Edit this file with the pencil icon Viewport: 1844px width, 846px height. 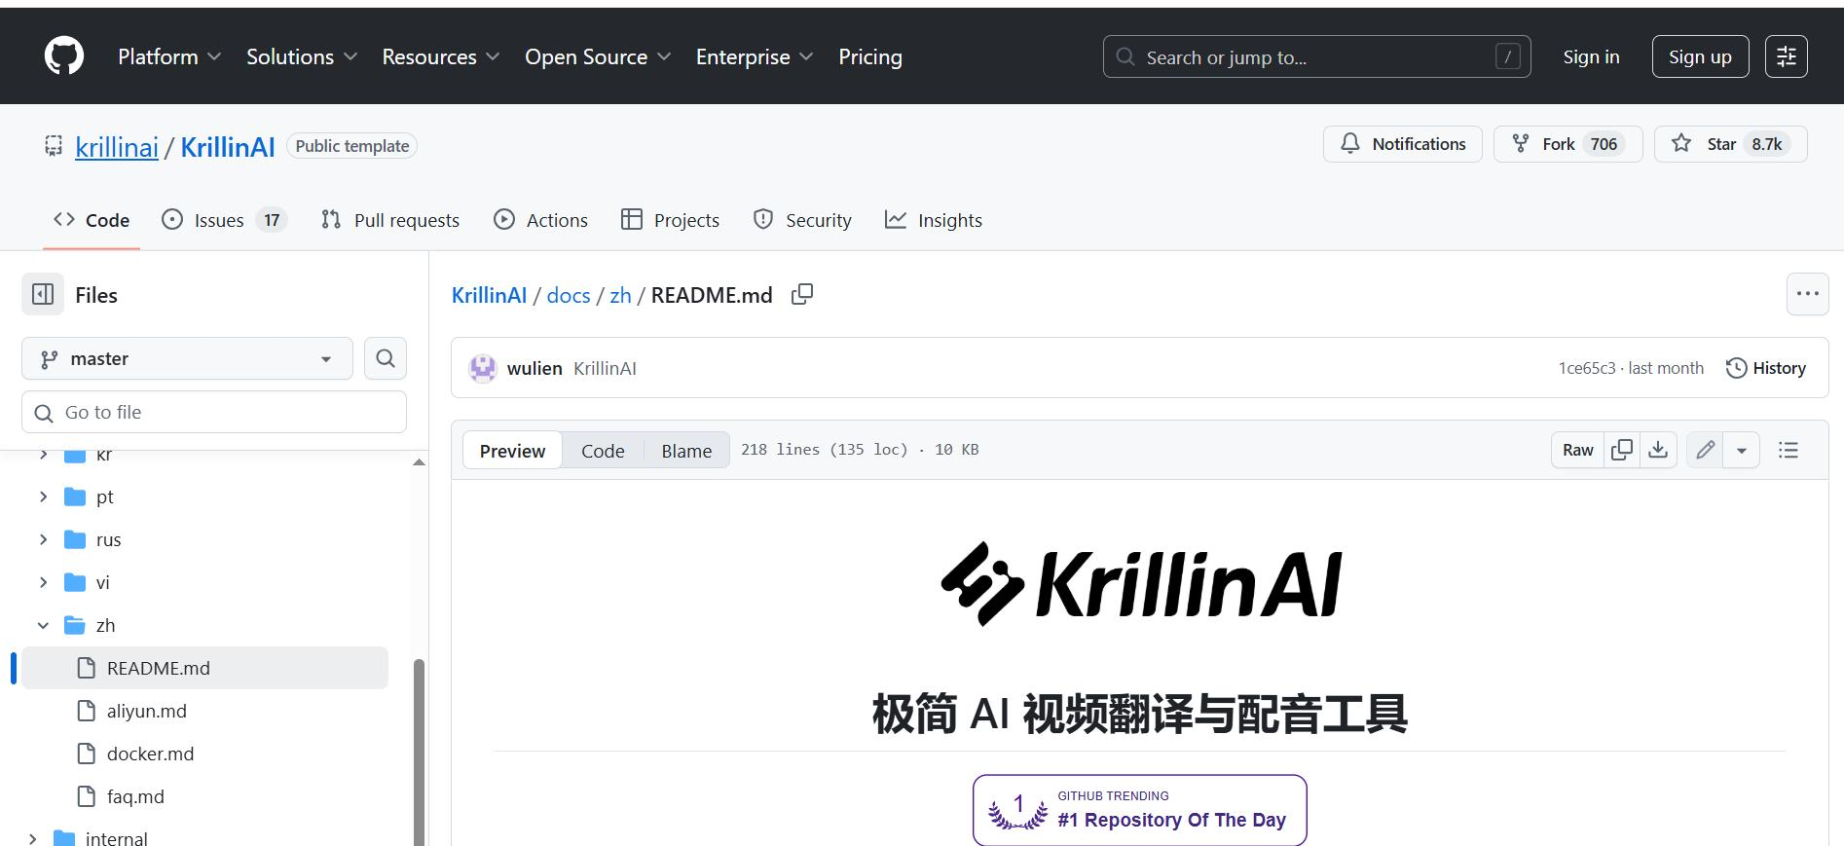(x=1705, y=450)
